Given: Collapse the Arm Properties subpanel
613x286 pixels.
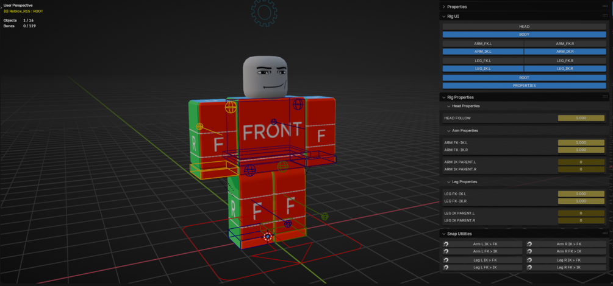Looking at the screenshot, I should [x=449, y=131].
